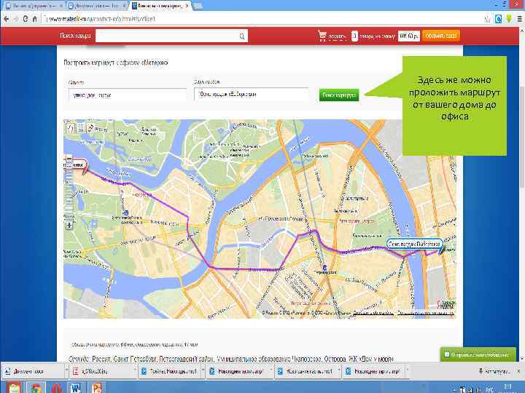Select the map zoom-to-area tool

(81, 129)
